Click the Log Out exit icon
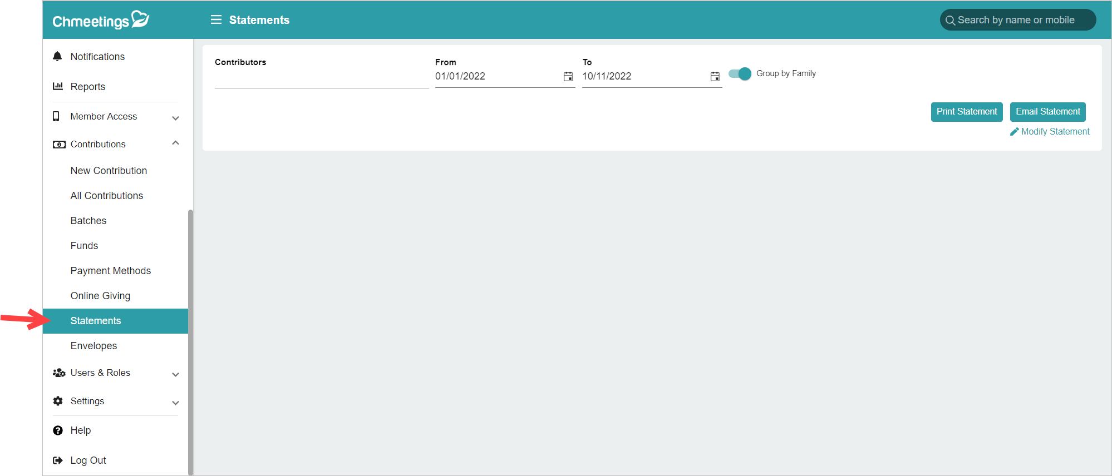 pyautogui.click(x=58, y=460)
